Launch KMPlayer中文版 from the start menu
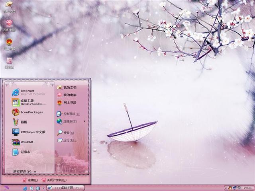This screenshot has width=255, height=191. [29, 132]
